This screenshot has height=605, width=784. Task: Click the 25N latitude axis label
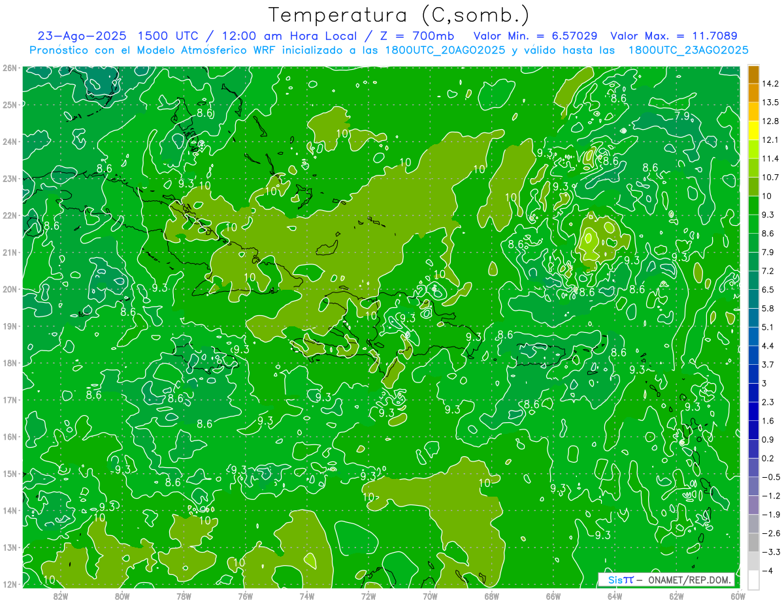[x=9, y=104]
